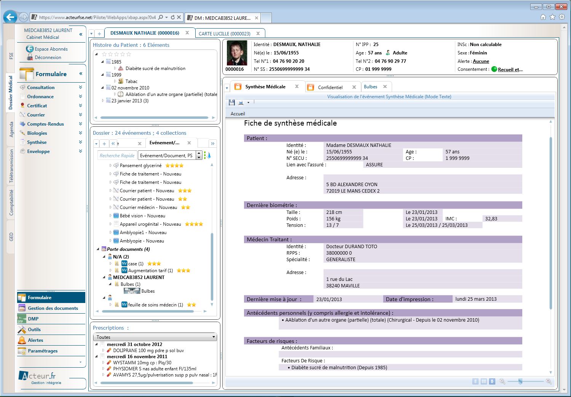The width and height of the screenshot is (571, 397).
Task: Expand the Consultation form section
Action: 80,88
